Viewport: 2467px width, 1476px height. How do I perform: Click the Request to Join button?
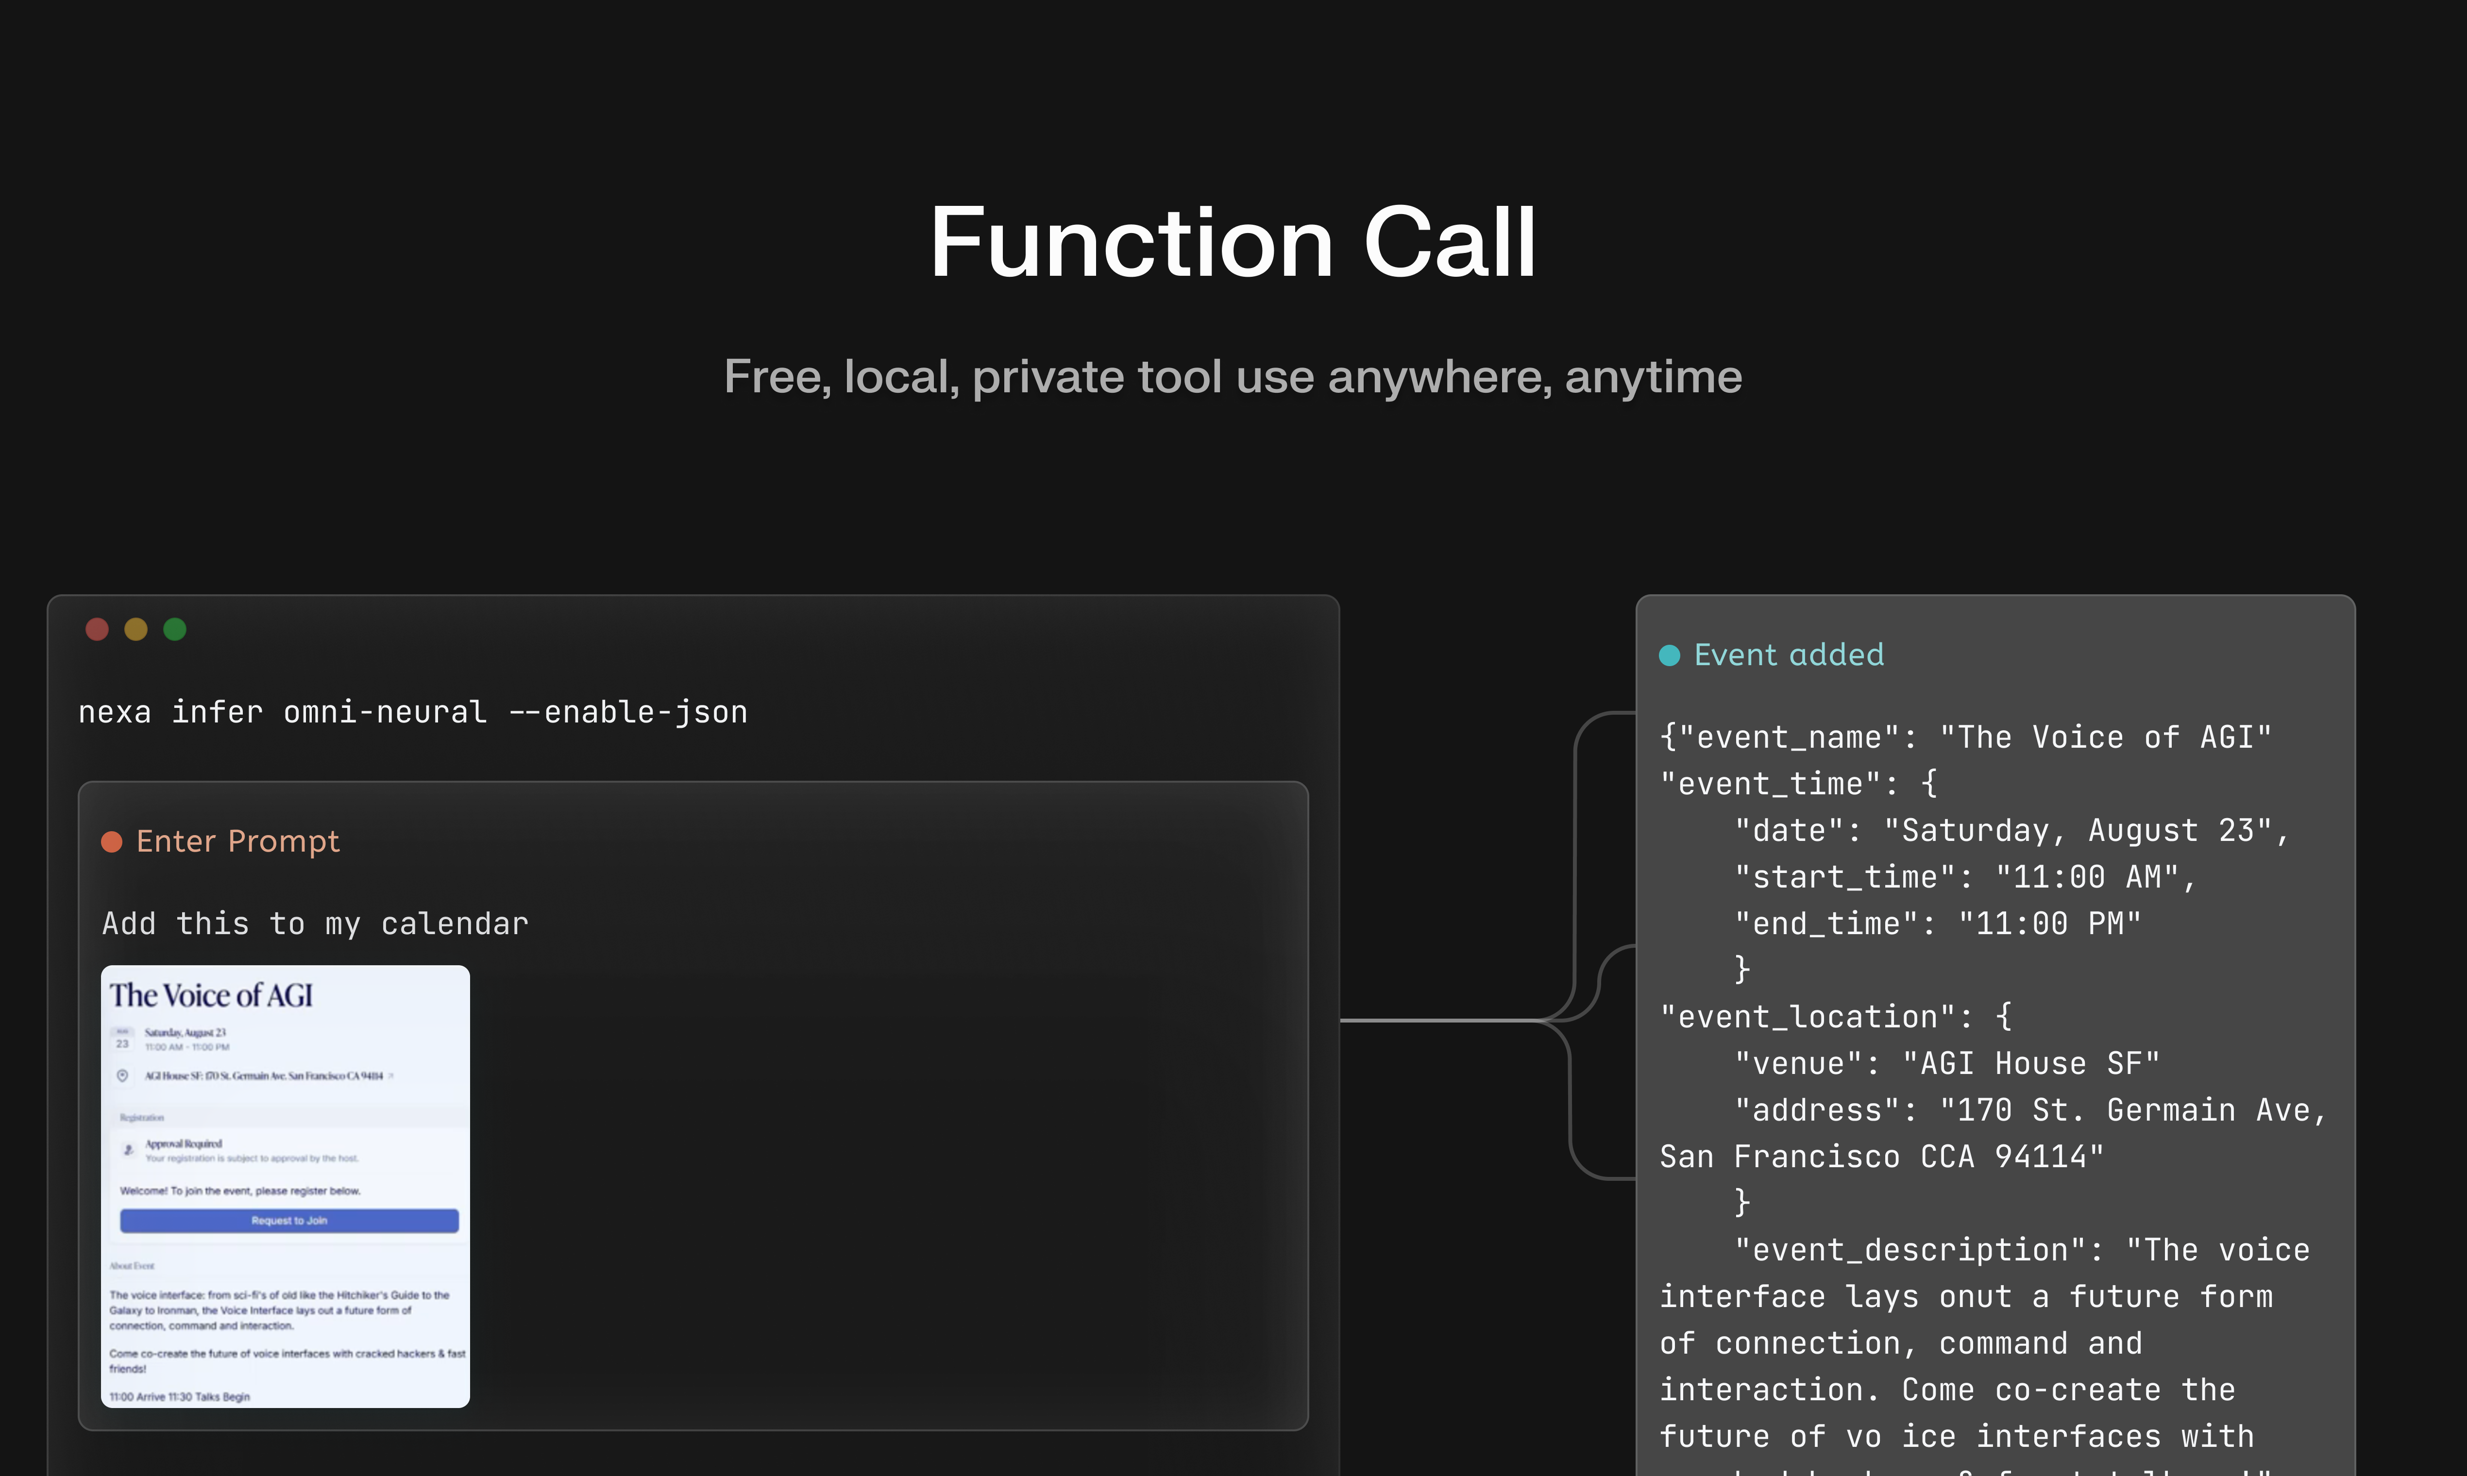289,1221
